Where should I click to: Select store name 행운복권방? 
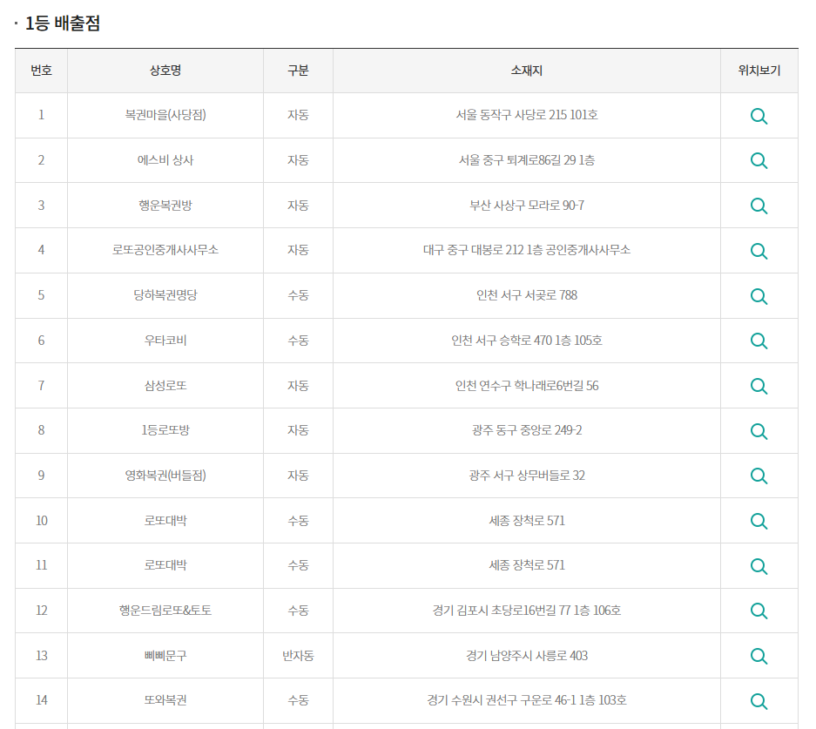point(165,205)
